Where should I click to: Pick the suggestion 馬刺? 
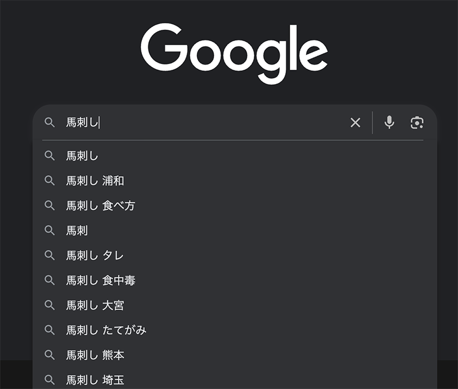pos(77,231)
